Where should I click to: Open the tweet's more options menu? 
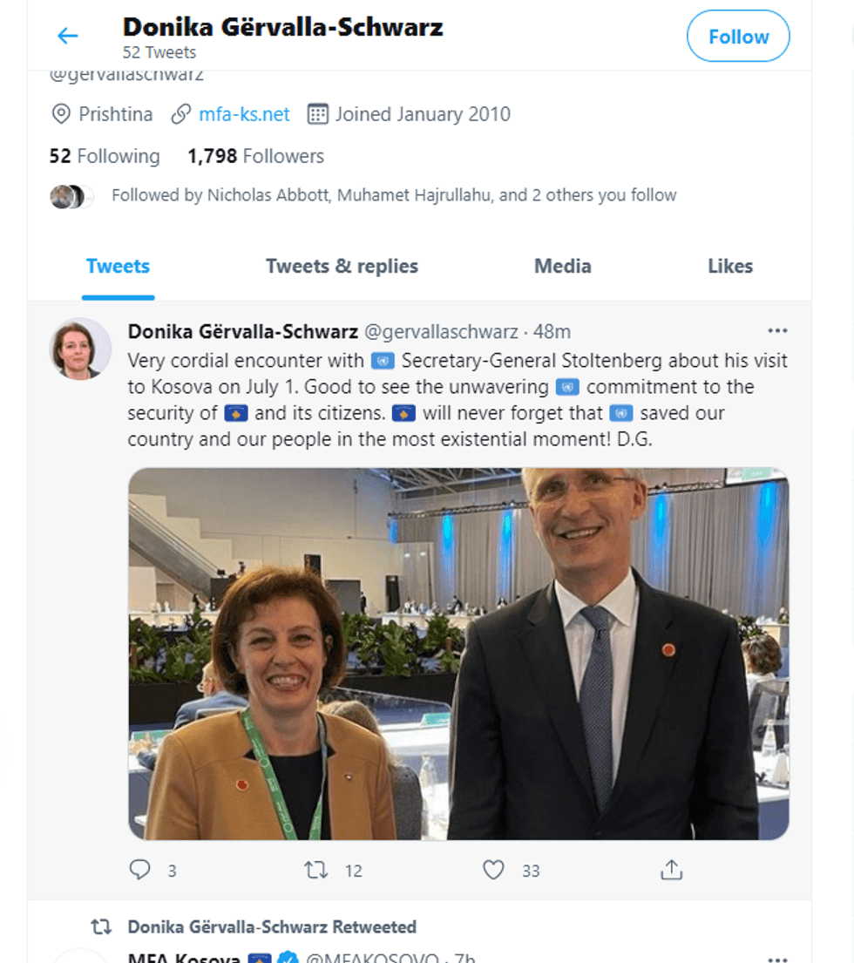(x=776, y=331)
